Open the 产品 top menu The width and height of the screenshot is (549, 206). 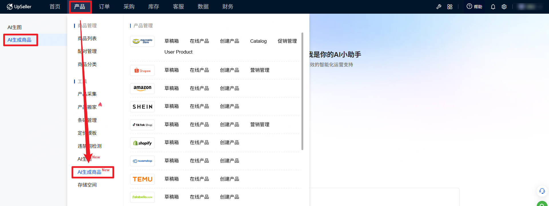point(79,7)
